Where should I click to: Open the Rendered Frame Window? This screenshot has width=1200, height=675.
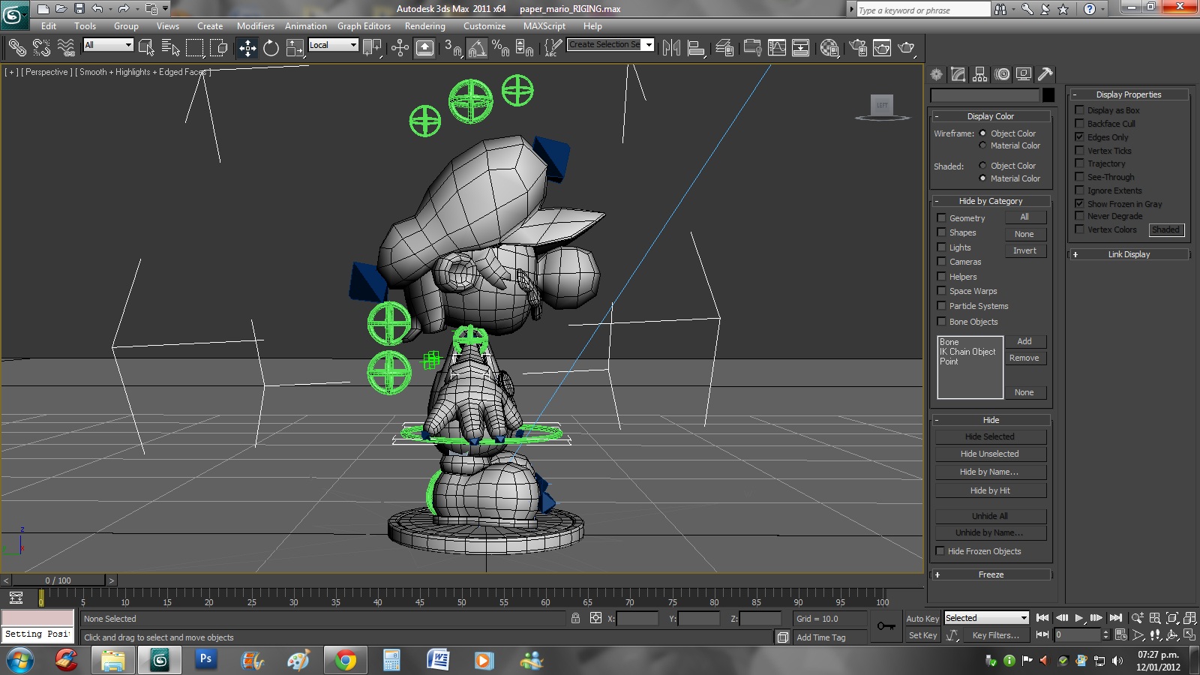pos(882,48)
